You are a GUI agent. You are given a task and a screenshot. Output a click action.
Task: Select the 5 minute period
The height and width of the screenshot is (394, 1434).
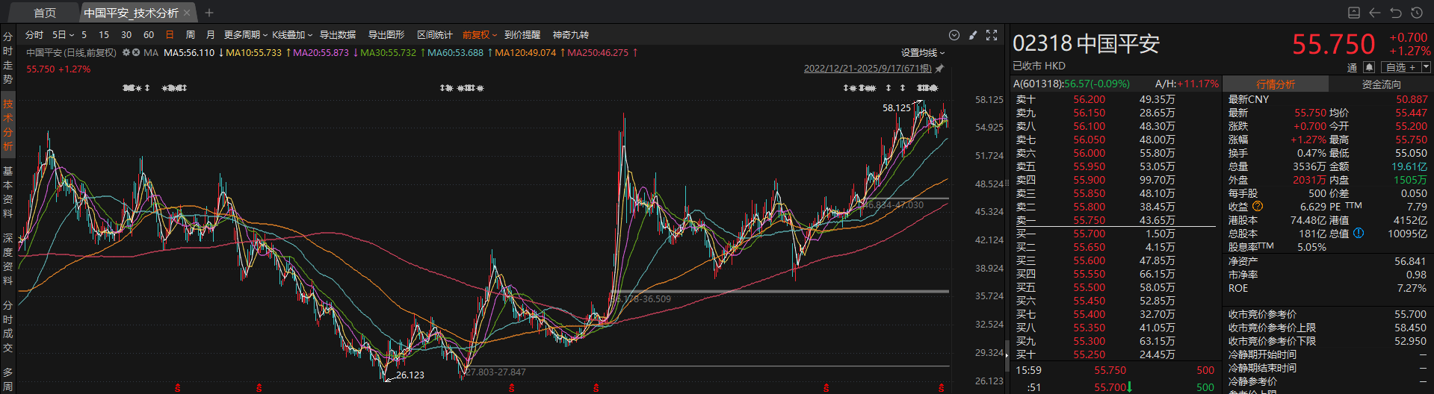coord(84,35)
